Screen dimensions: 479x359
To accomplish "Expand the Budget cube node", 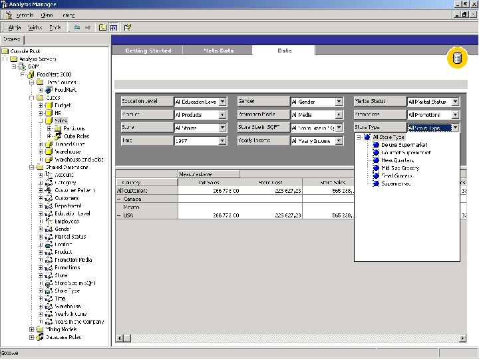I will click(x=41, y=105).
